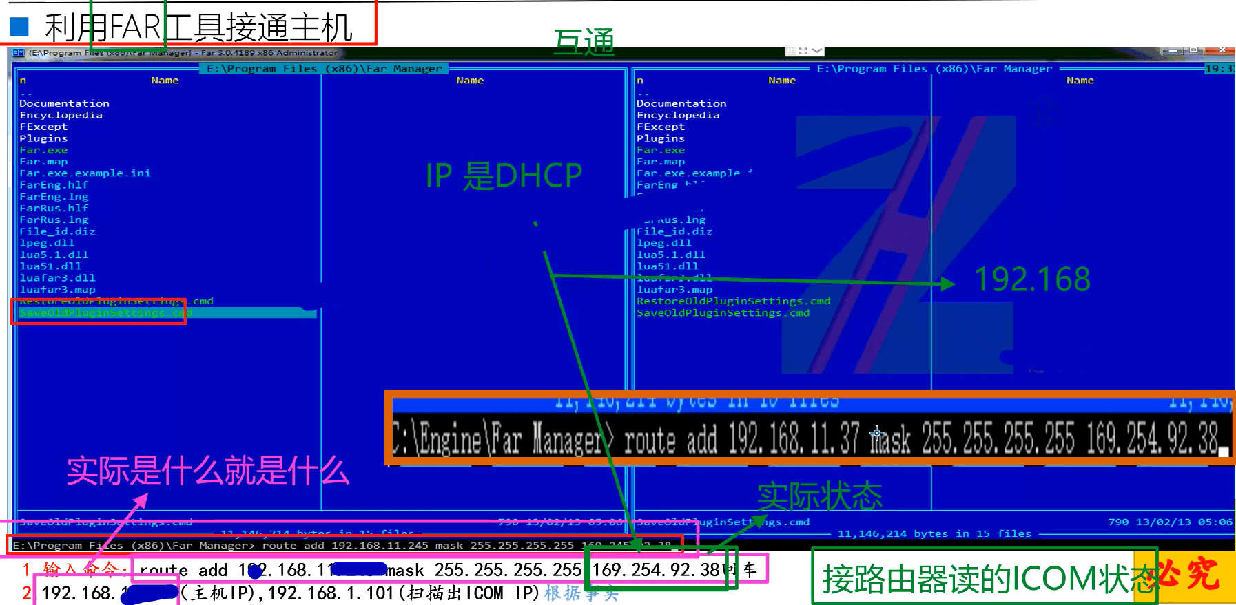Viewport: 1236px width, 605px height.
Task: Click the right panel second Name column header
Action: [1080, 81]
